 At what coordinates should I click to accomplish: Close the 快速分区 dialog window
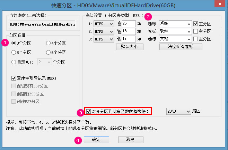220,4
